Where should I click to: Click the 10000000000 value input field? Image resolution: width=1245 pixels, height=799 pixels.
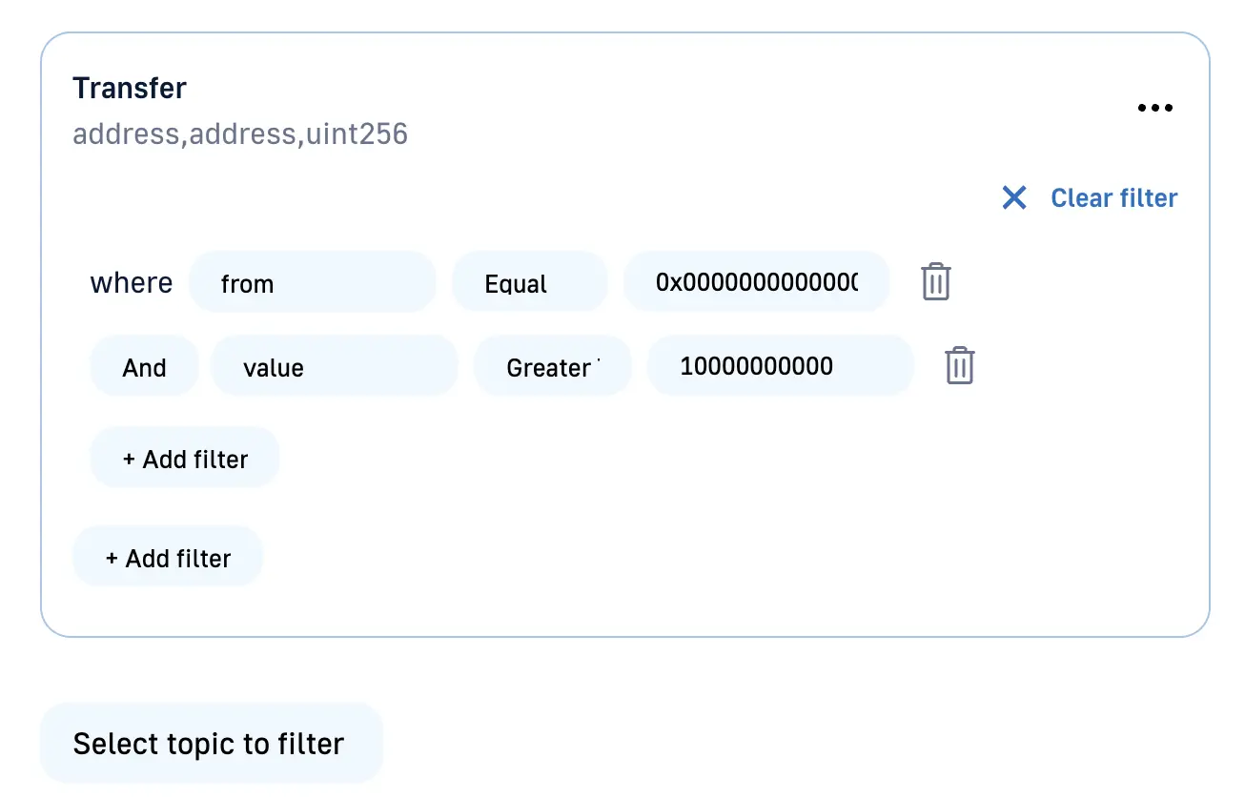[779, 366]
